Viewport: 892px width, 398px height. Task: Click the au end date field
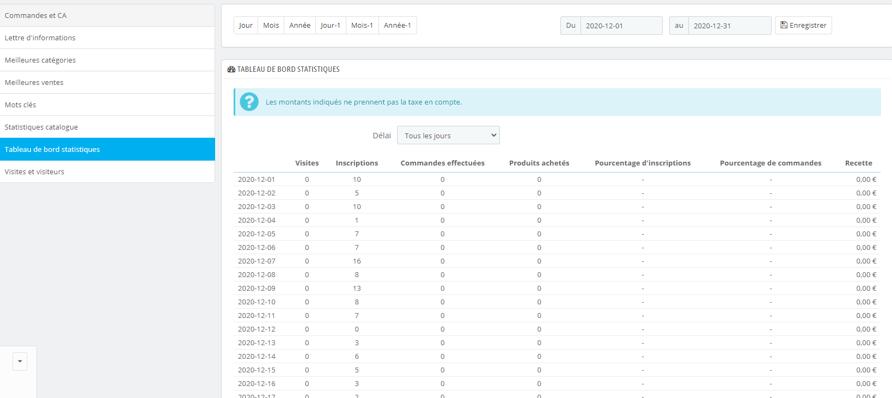point(730,26)
